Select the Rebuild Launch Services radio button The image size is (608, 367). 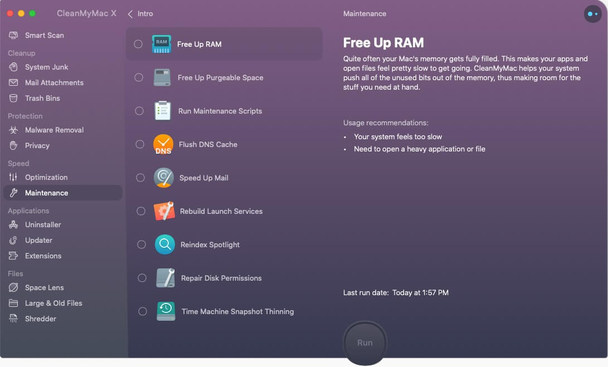141,211
